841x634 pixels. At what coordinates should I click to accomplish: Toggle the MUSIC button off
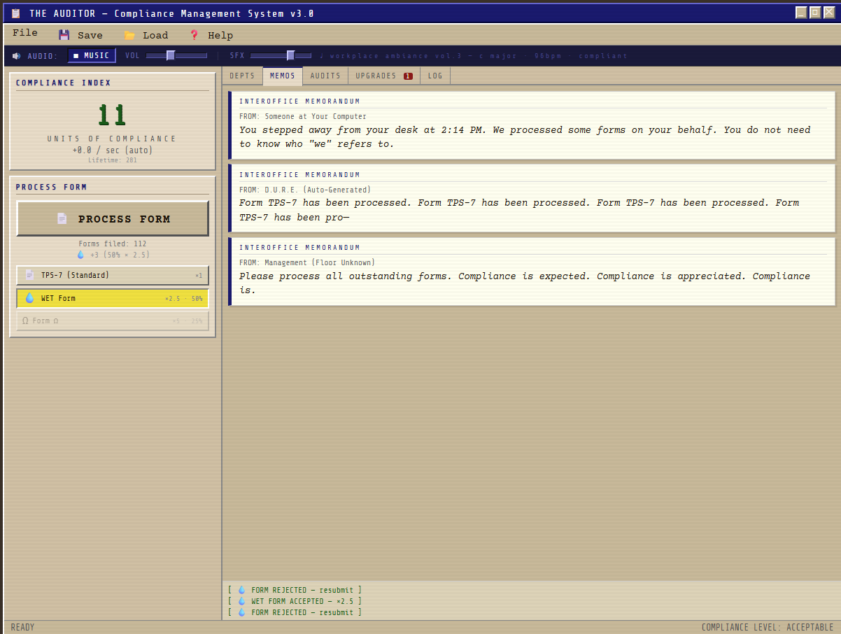[x=92, y=55]
